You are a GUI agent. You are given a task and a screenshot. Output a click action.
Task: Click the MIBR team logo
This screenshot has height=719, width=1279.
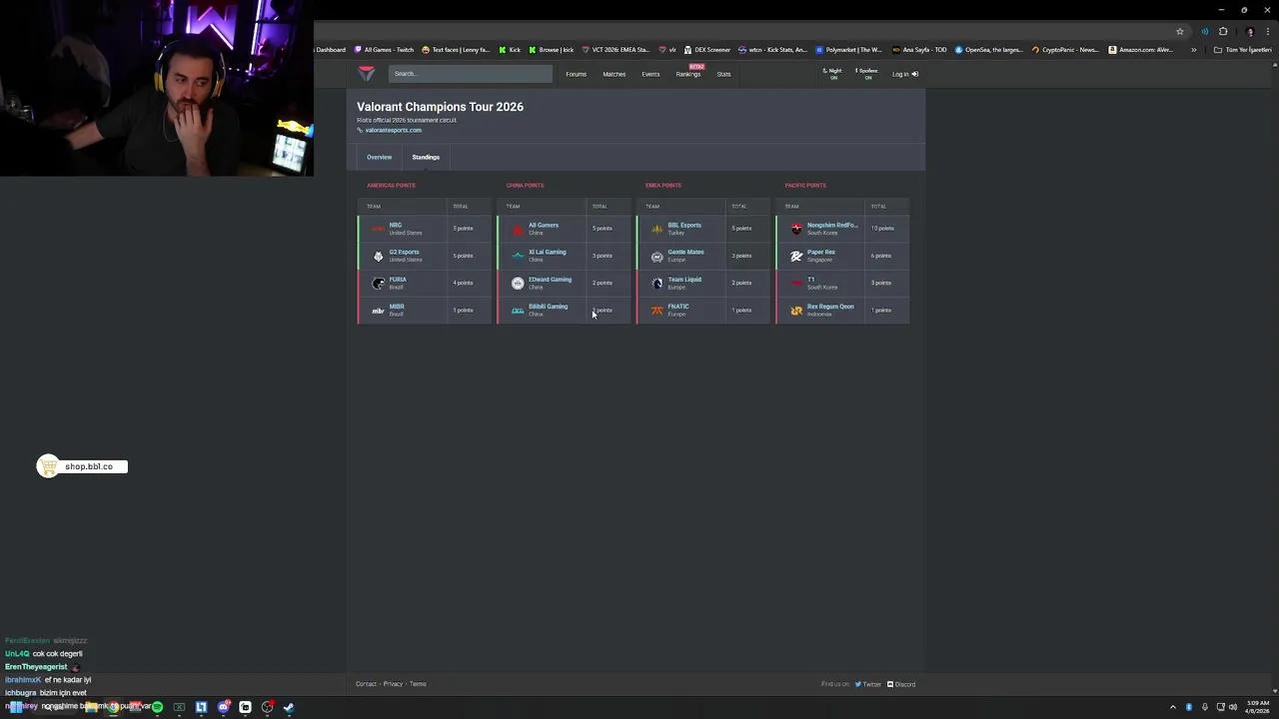click(378, 311)
